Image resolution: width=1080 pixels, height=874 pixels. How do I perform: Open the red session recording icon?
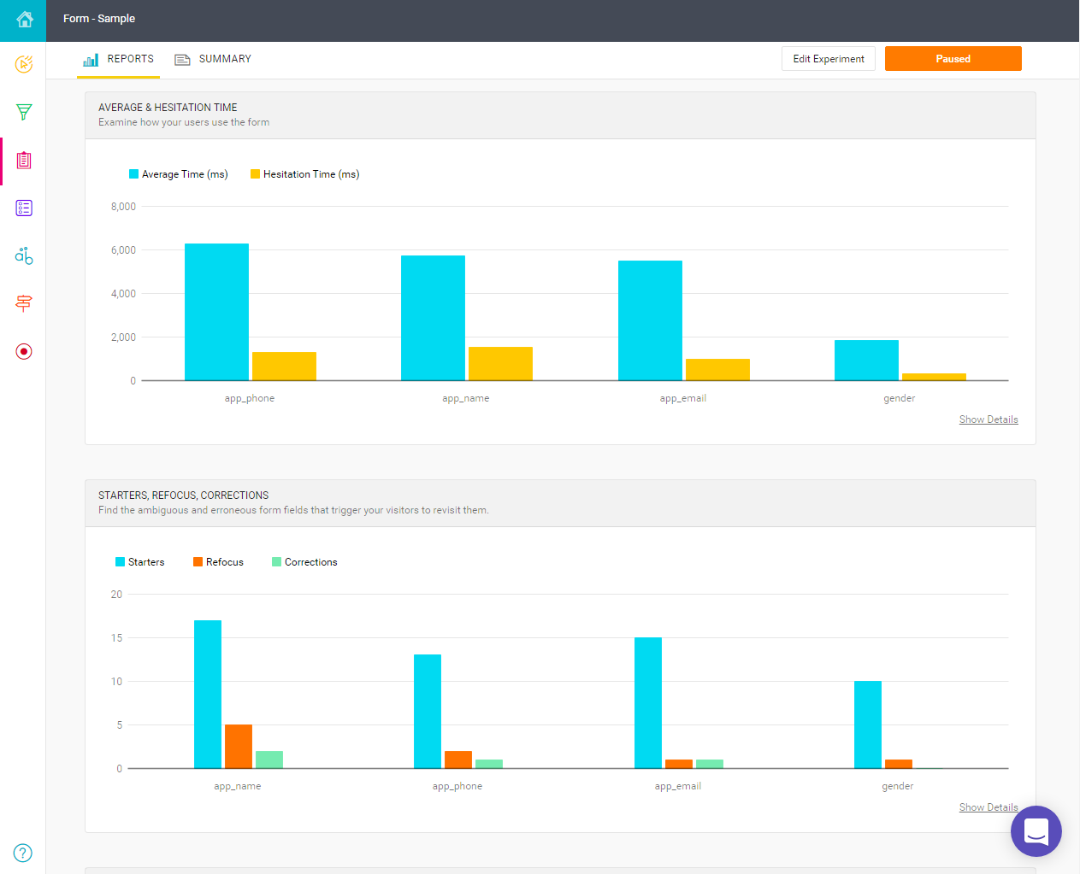pyautogui.click(x=24, y=351)
